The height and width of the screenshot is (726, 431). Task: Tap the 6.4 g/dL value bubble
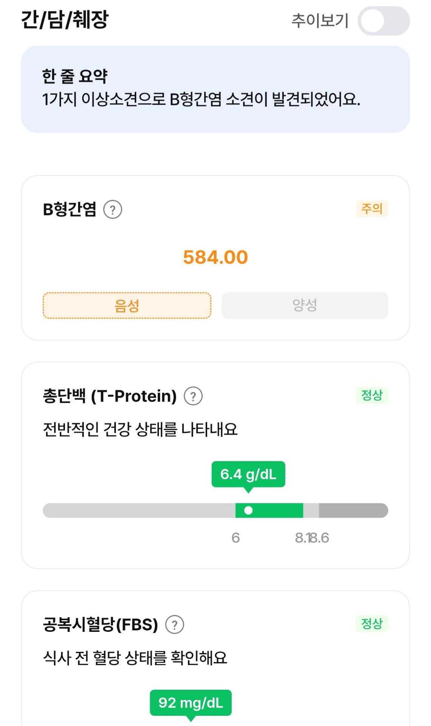pos(248,474)
